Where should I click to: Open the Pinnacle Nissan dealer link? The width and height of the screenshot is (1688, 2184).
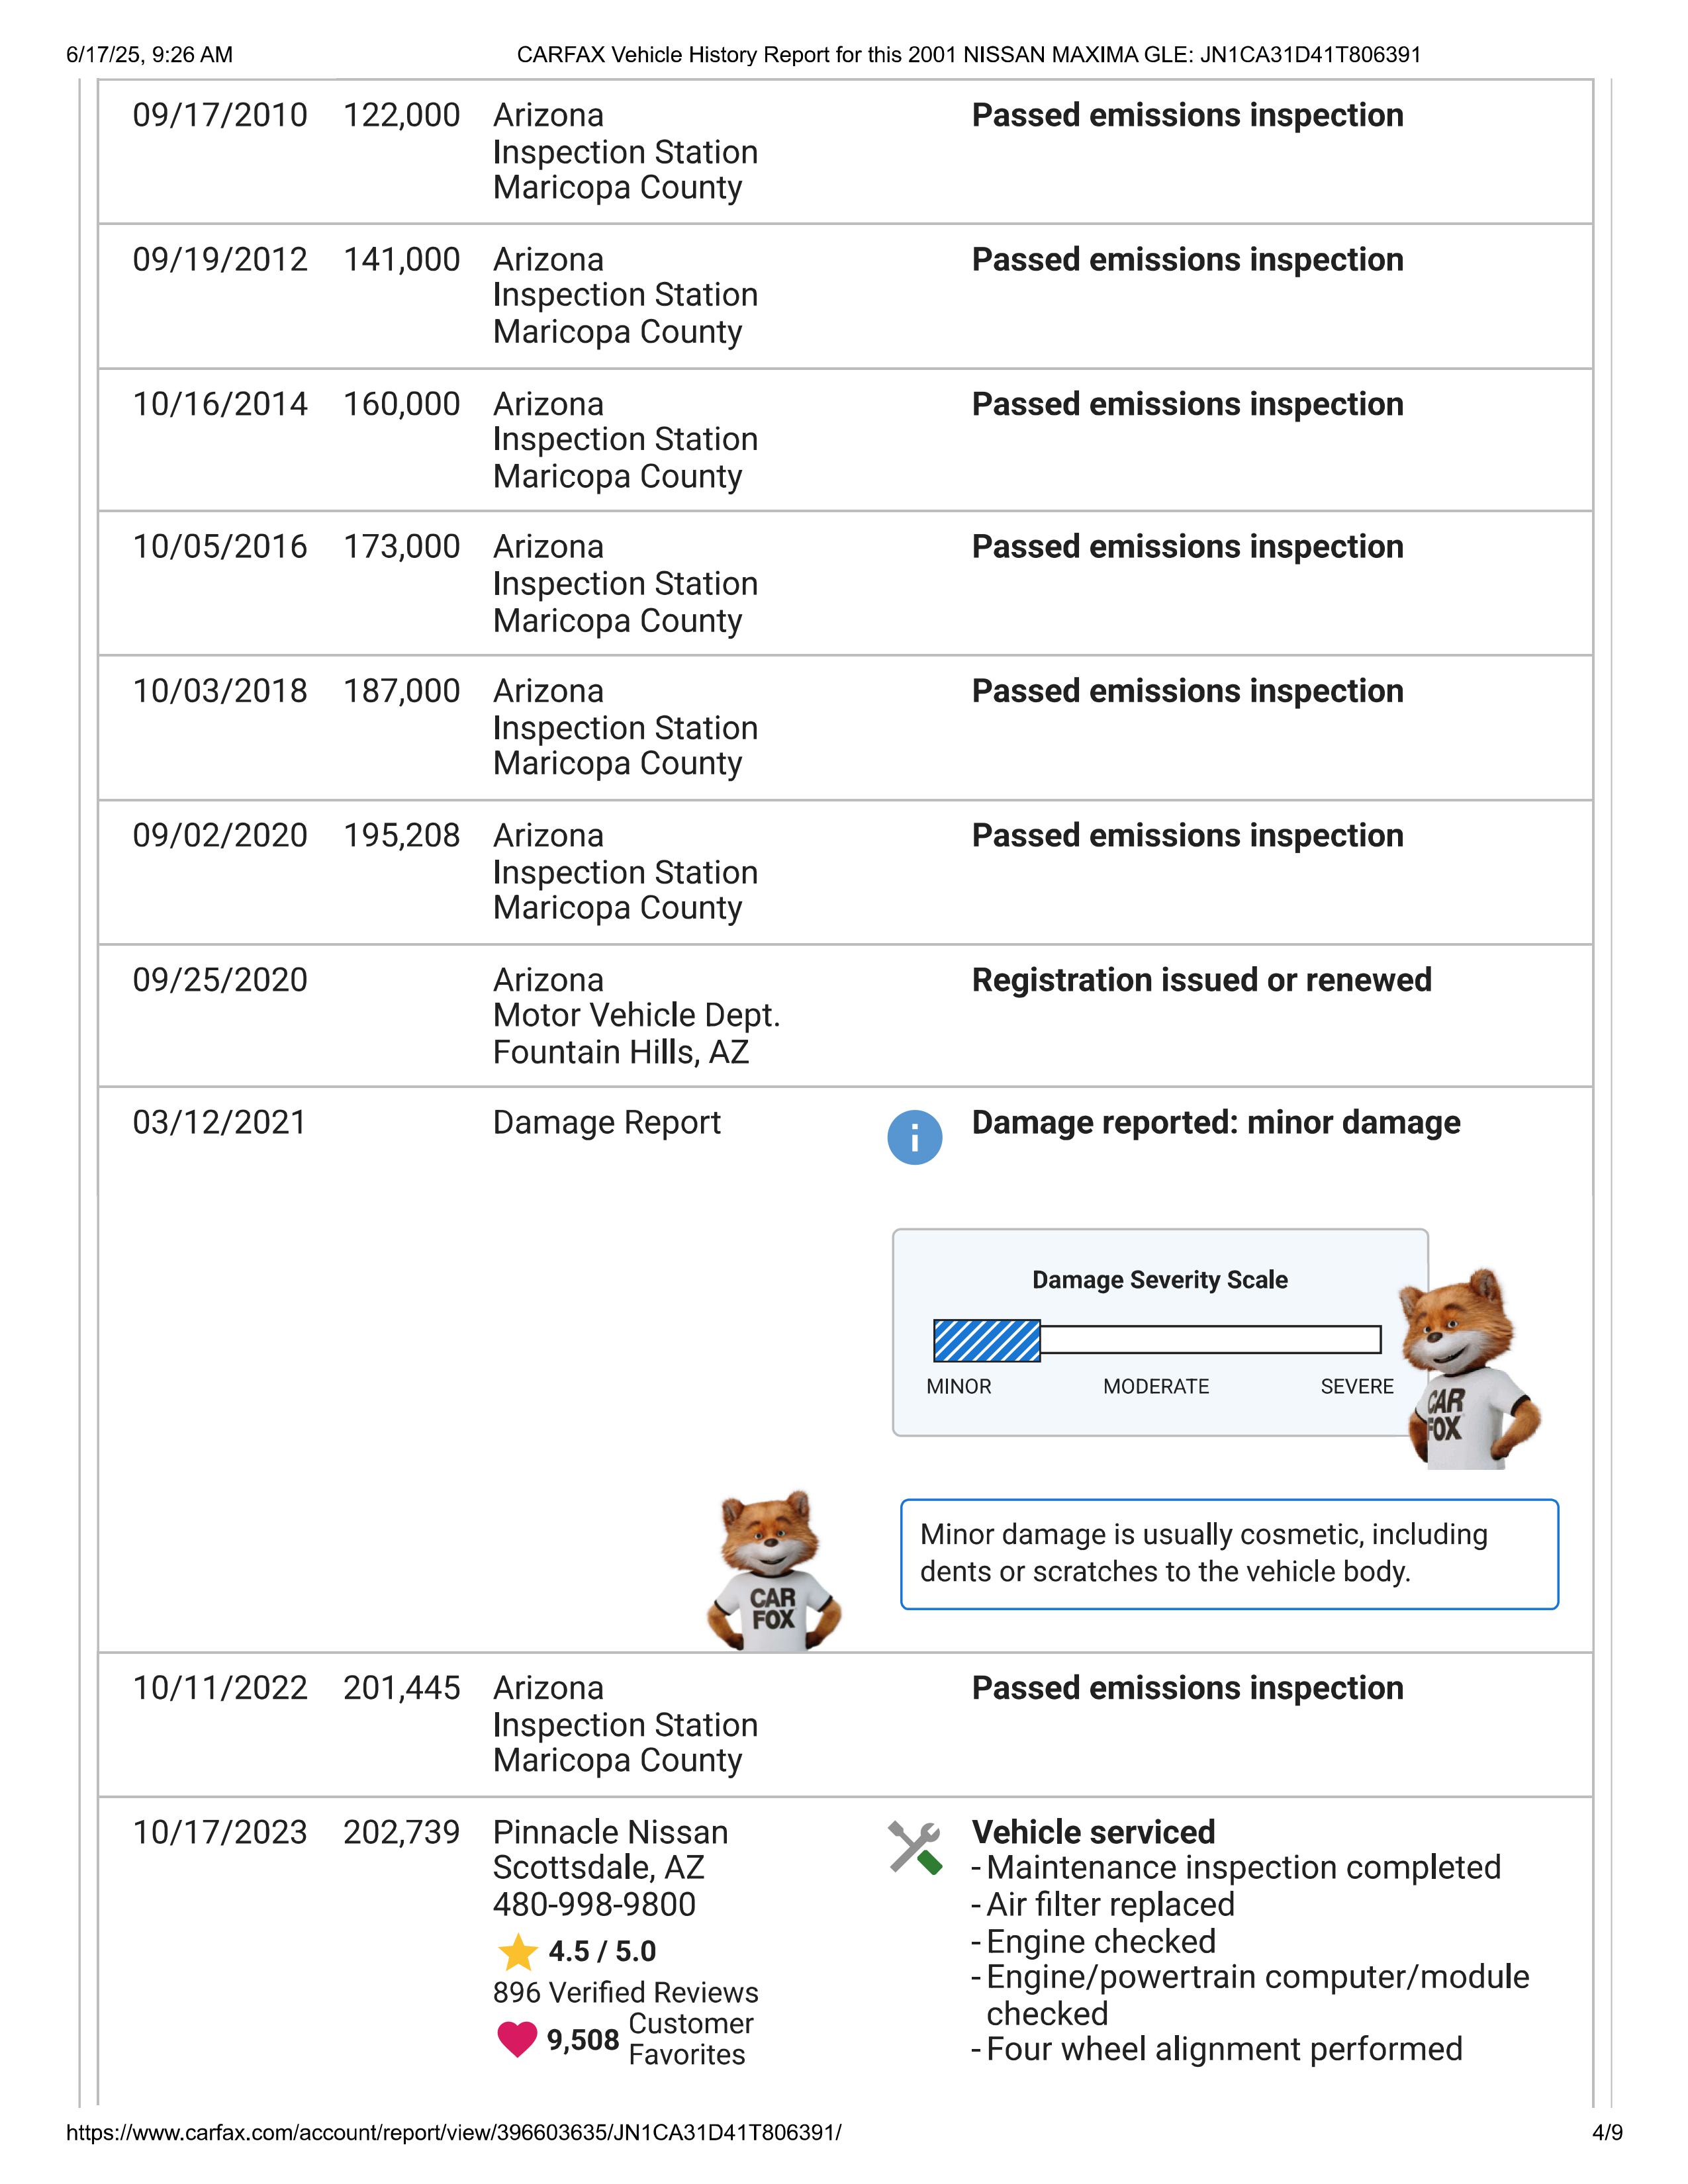click(x=610, y=1832)
